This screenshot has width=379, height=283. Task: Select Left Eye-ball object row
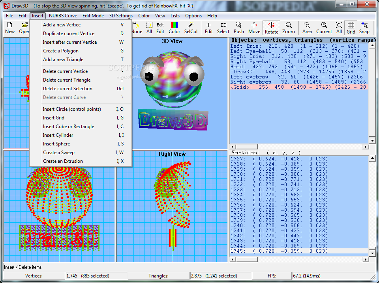(299, 51)
